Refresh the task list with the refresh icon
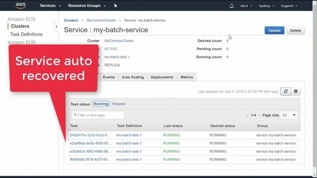This screenshot has width=317, height=178. point(286,91)
